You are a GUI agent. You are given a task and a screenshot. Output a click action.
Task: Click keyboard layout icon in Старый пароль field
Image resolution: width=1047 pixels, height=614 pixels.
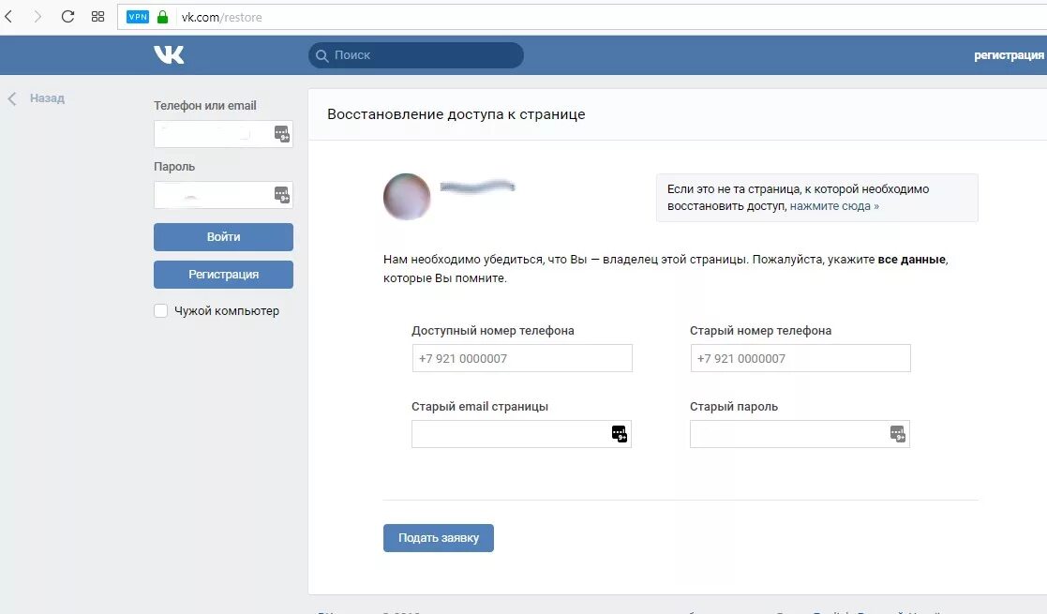pyautogui.click(x=898, y=433)
